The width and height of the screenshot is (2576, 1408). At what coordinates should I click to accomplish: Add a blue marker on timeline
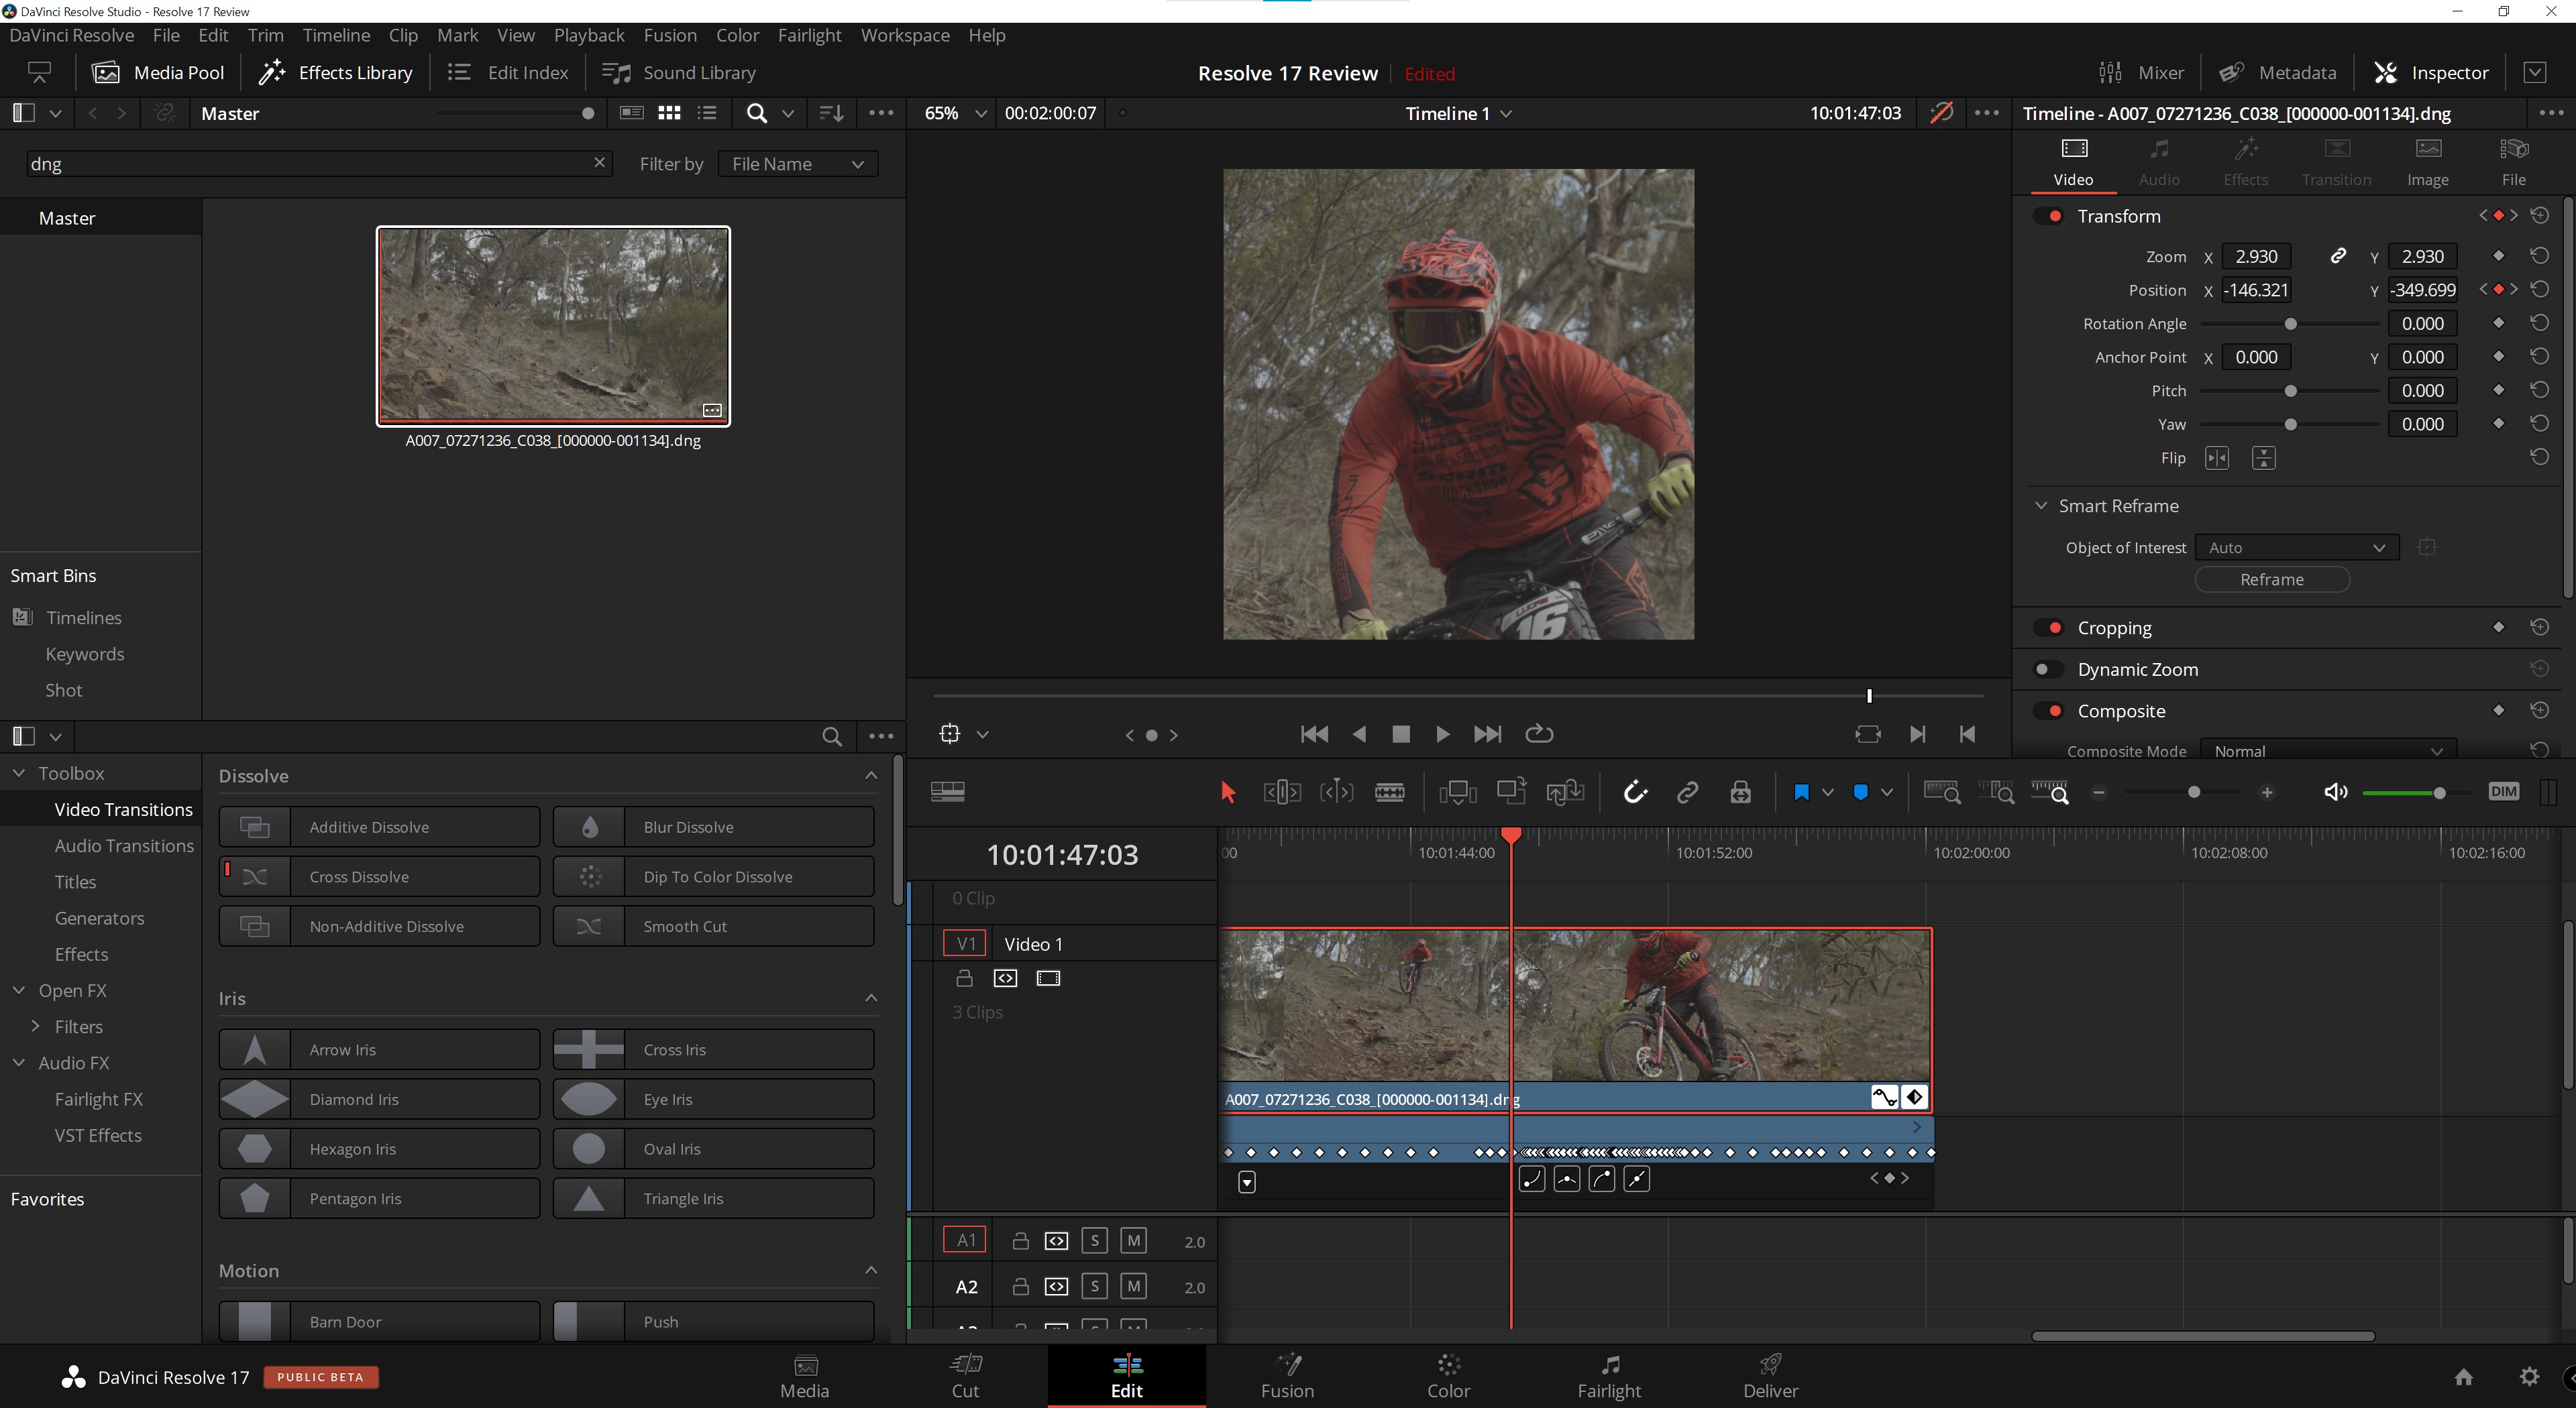click(1860, 793)
